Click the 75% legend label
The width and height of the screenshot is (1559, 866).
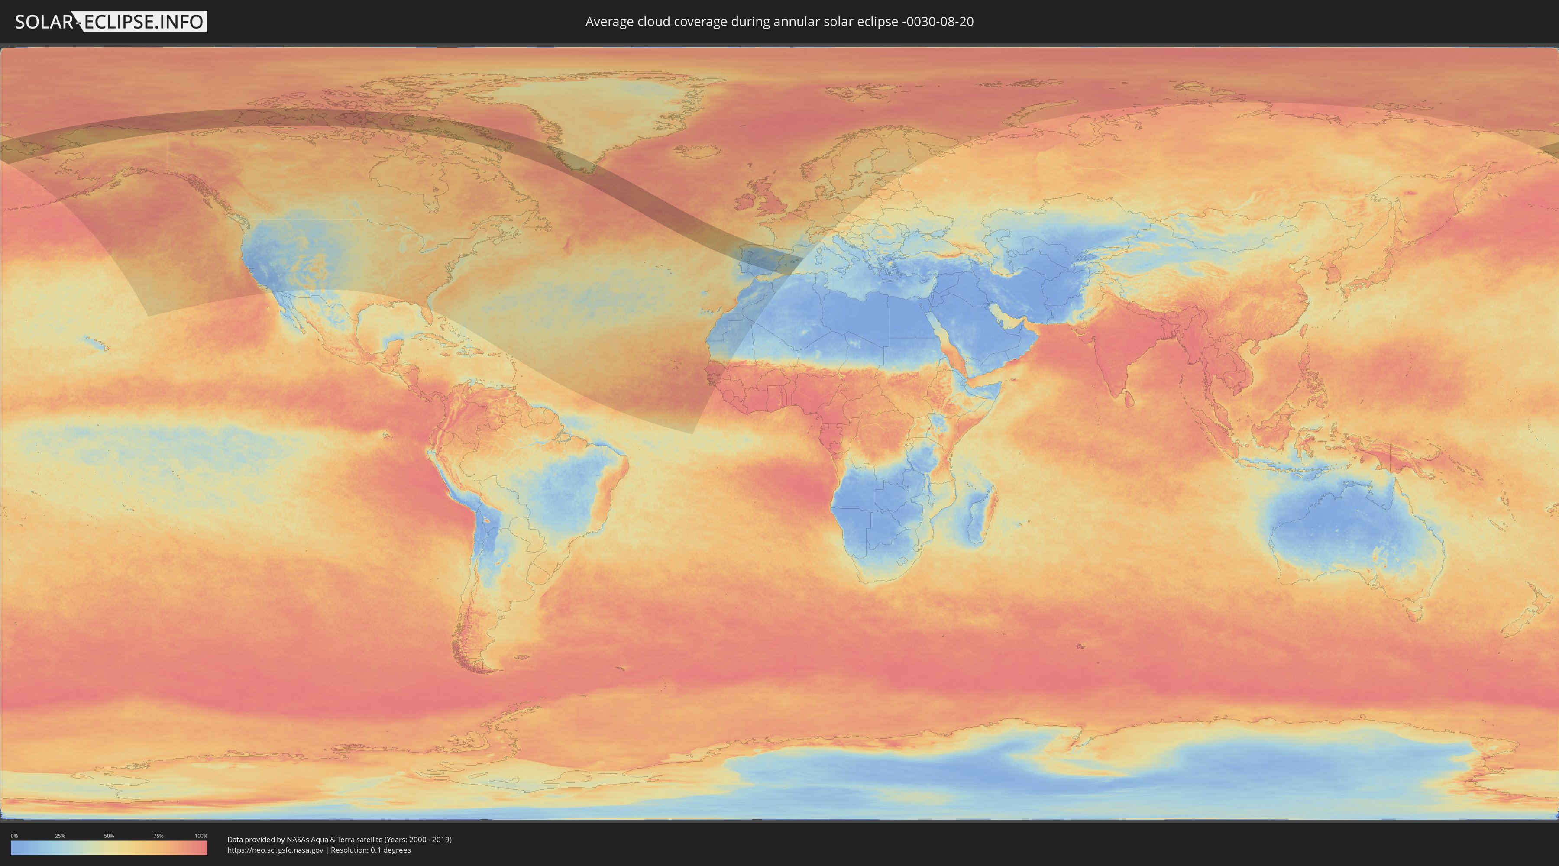(158, 836)
